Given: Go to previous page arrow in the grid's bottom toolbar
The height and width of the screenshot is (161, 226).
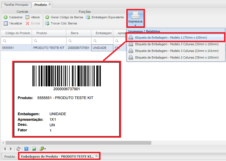Looking at the screenshot, I should (x=5, y=149).
